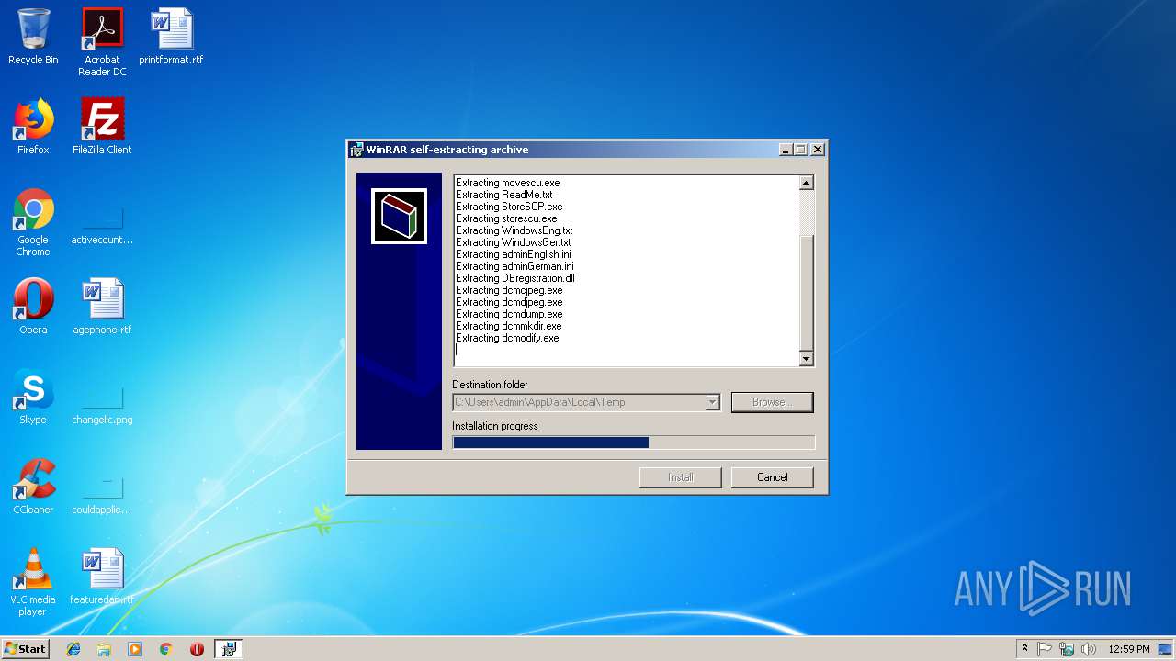Viewport: 1176px width, 661px height.
Task: Click line 'Extracting adminGerman.ini'
Action: pos(514,266)
